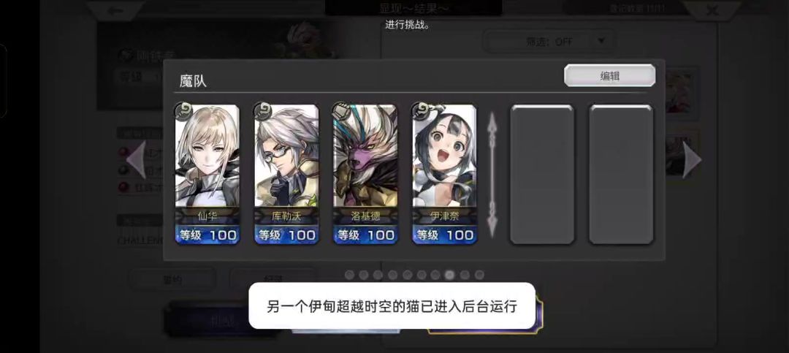Go to next team with right arrow
The width and height of the screenshot is (789, 353).
click(692, 160)
